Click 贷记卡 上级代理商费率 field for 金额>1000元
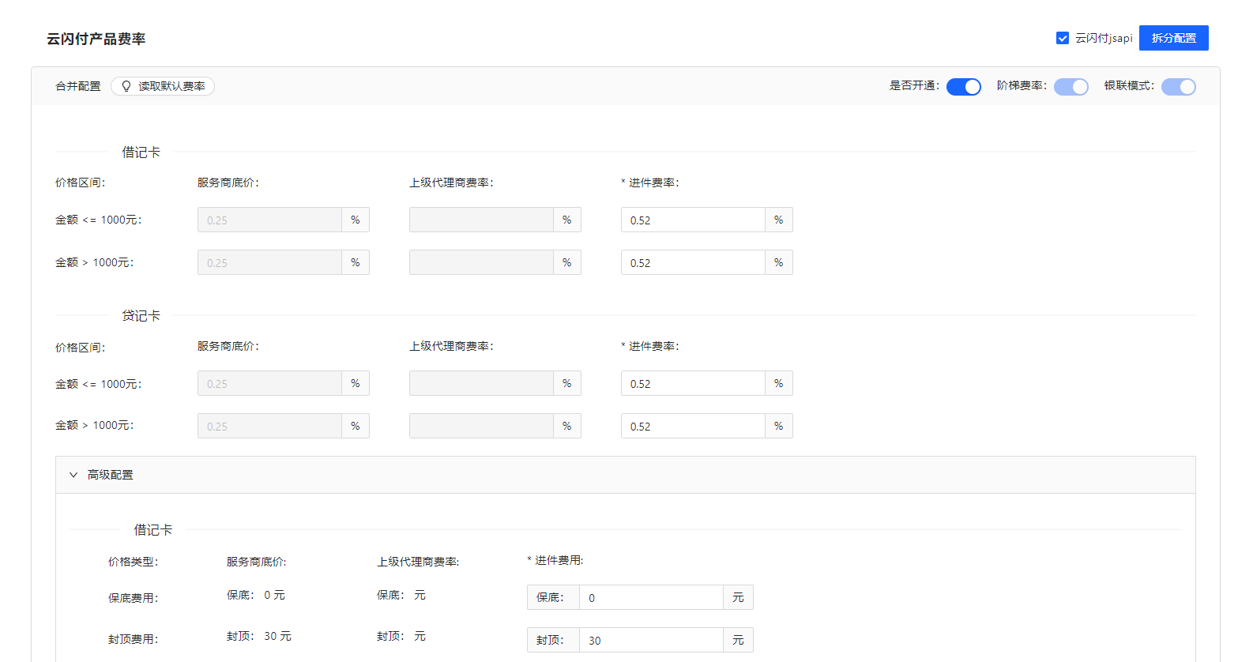The image size is (1238, 662). coord(481,427)
